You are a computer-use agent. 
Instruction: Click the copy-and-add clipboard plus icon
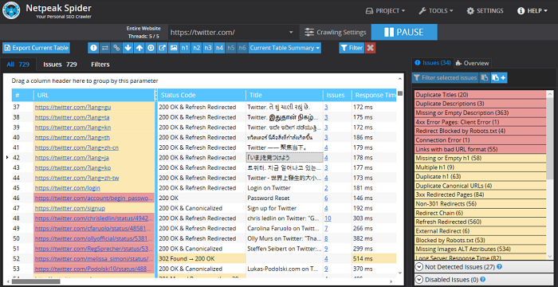(x=499, y=77)
